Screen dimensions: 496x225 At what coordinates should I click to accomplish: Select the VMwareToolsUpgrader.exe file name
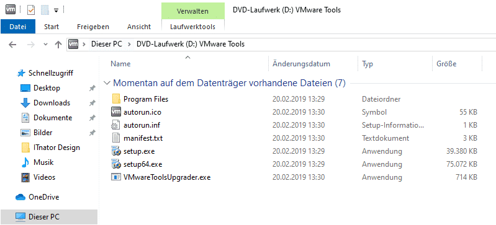[167, 177]
